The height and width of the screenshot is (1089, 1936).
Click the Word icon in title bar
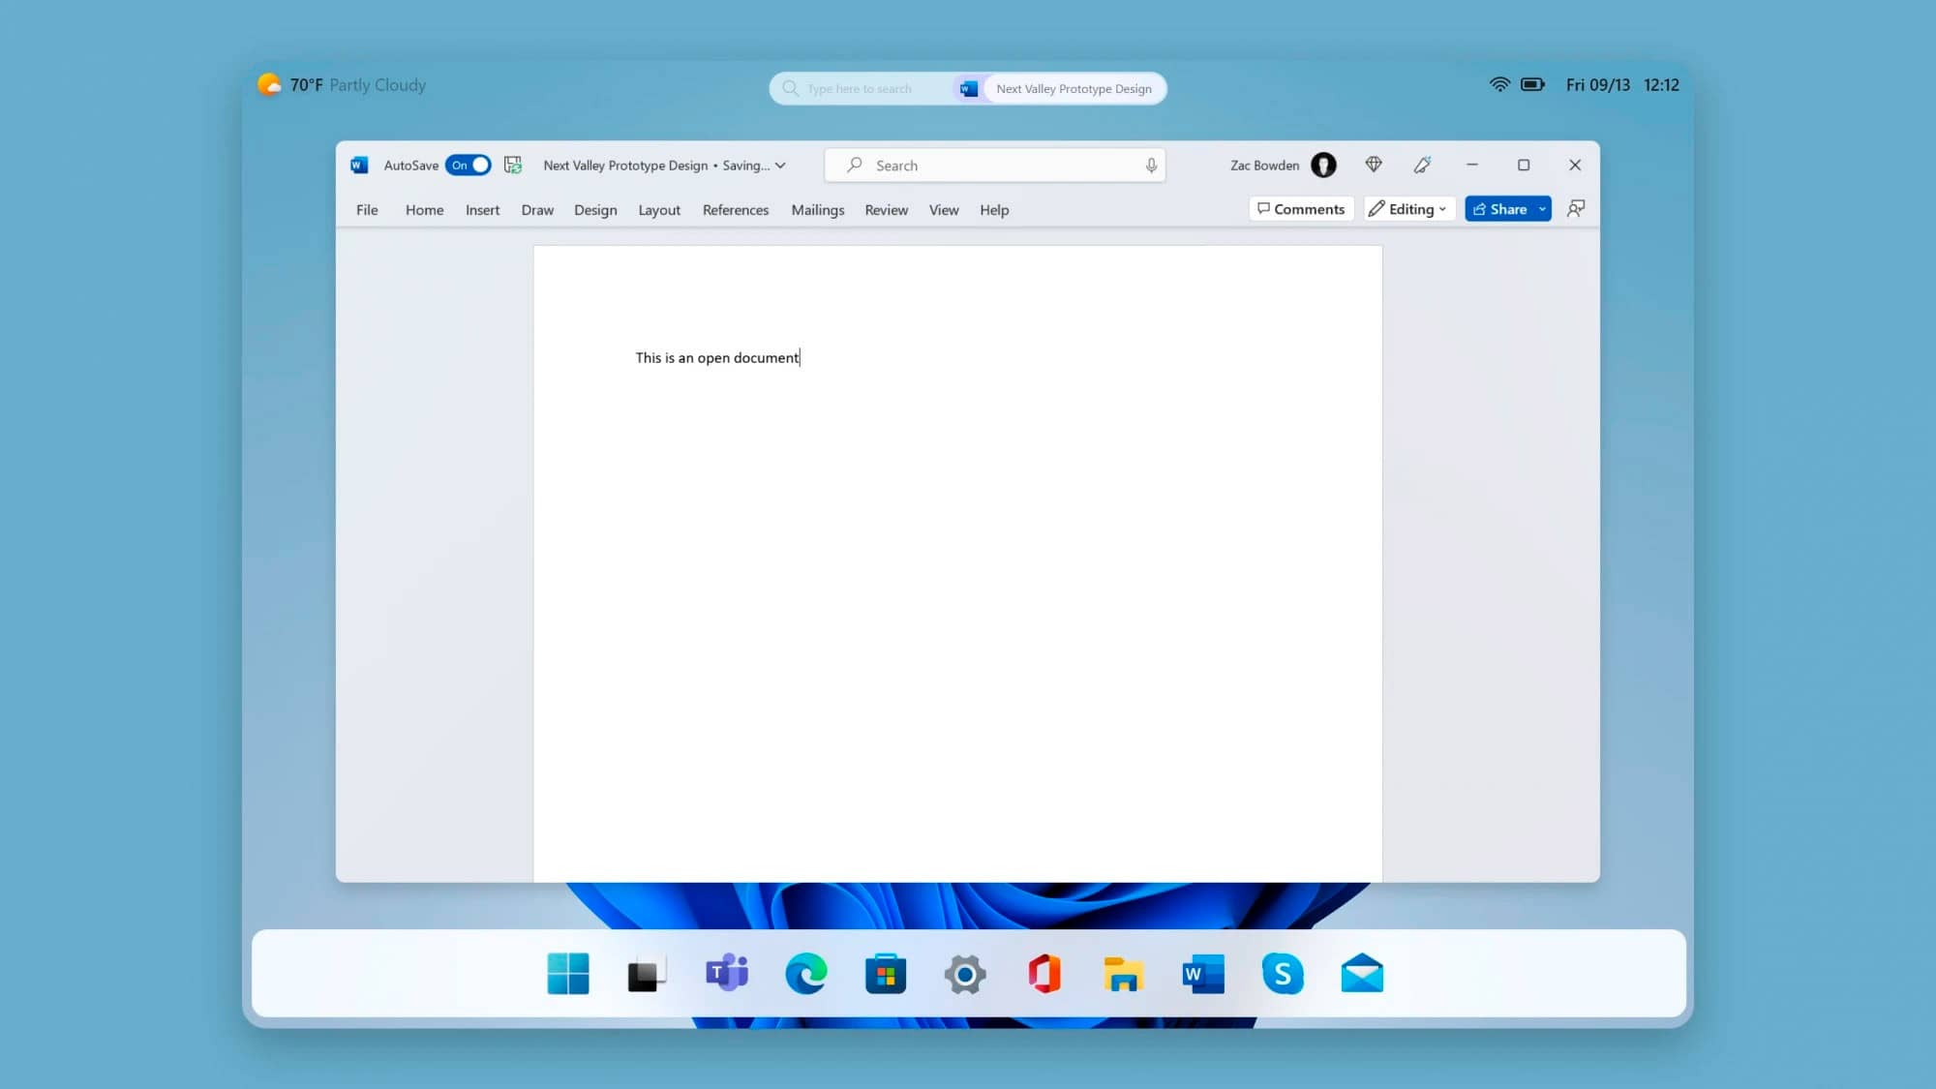tap(359, 166)
